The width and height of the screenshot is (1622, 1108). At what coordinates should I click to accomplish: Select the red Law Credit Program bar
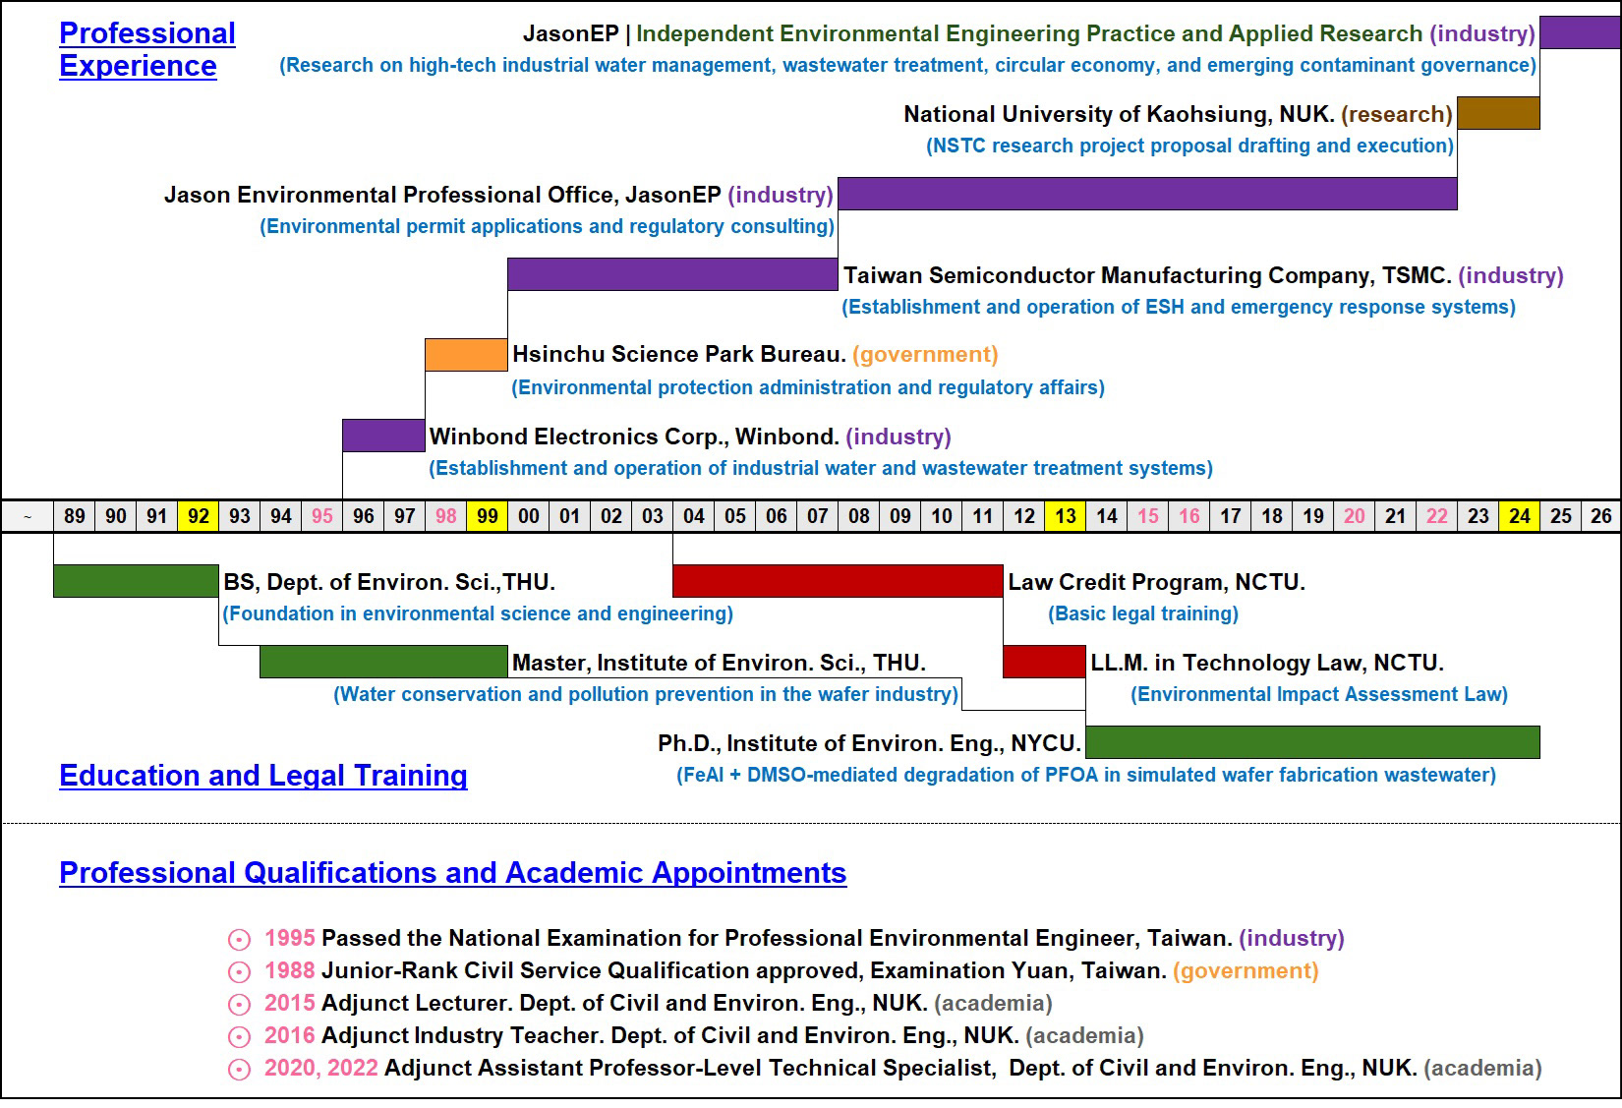click(838, 581)
